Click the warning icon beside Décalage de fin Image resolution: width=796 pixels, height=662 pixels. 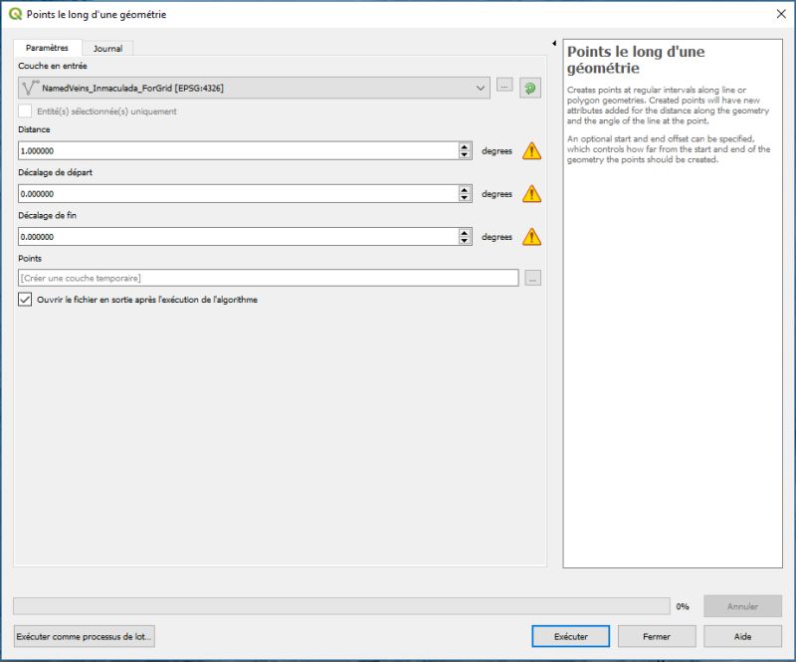point(532,237)
